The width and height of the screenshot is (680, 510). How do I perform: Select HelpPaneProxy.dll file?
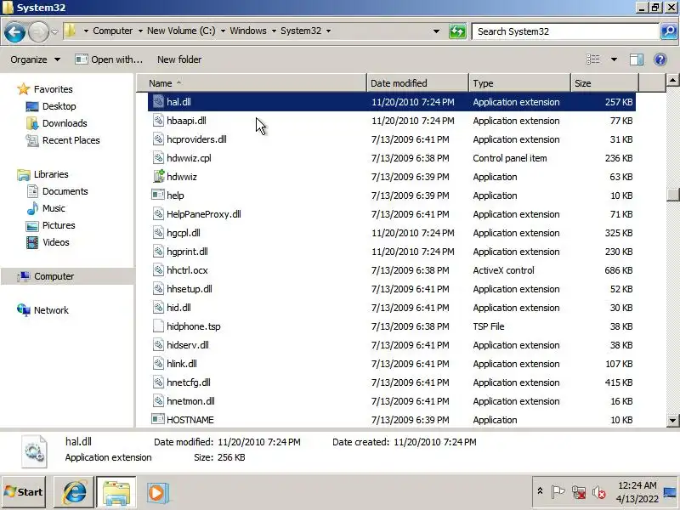[x=392, y=214]
